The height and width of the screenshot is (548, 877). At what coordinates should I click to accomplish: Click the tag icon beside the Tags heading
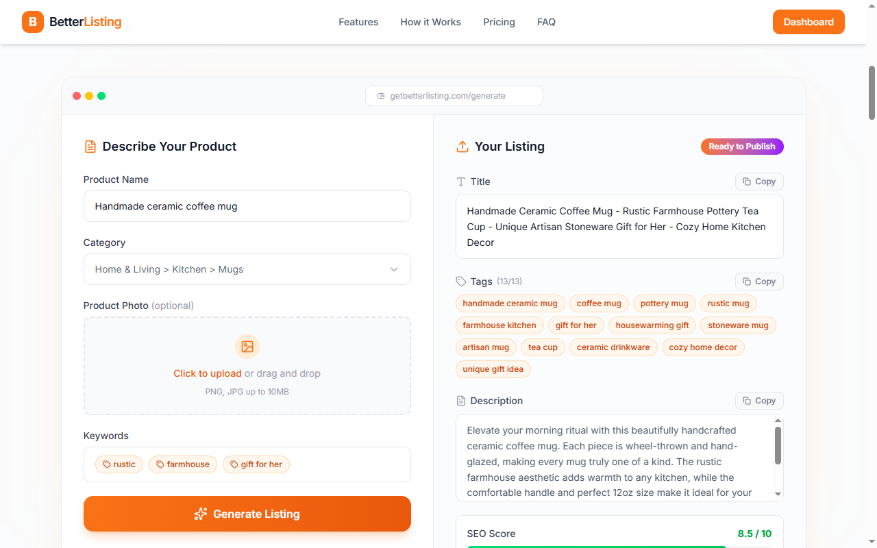coord(460,281)
